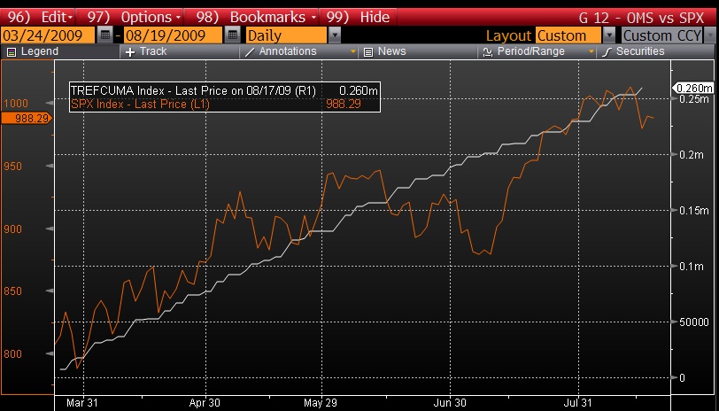Expand the Annotations dropdown arrow
Viewport: 719px width, 411px height.
pos(353,51)
